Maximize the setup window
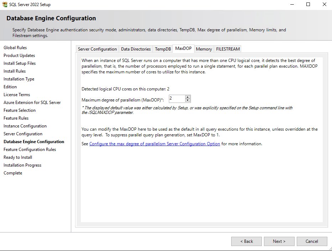This screenshot has height=251, width=332. tap(308, 4)
